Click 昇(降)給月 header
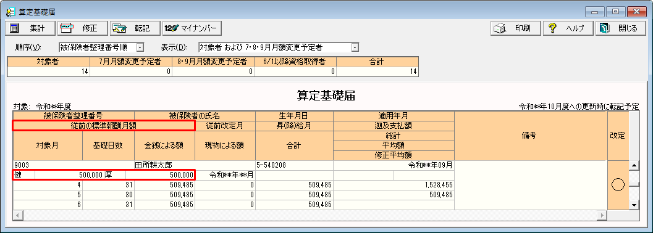The height and width of the screenshot is (233, 653). coord(295,125)
